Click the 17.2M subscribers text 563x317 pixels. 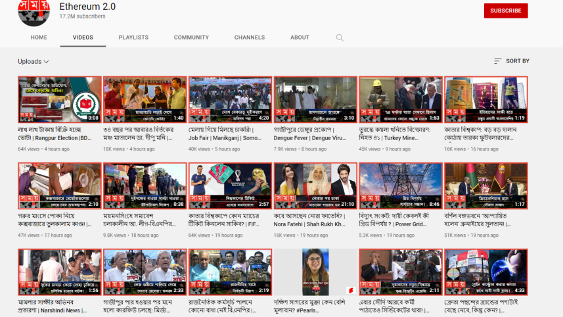point(82,16)
